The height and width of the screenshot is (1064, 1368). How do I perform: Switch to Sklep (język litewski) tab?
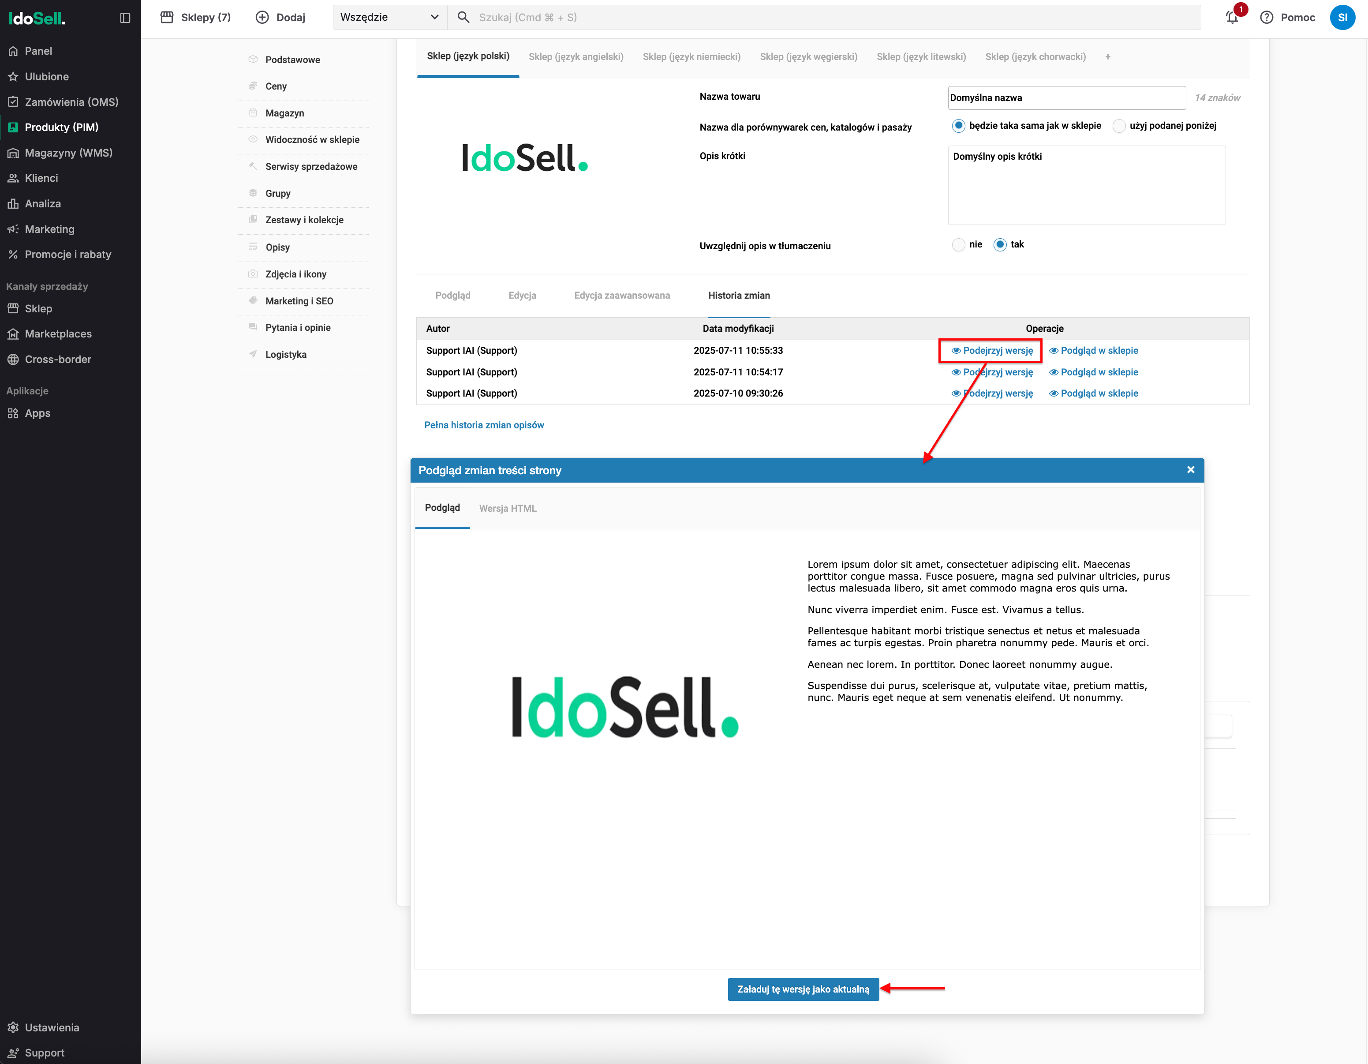click(x=921, y=57)
